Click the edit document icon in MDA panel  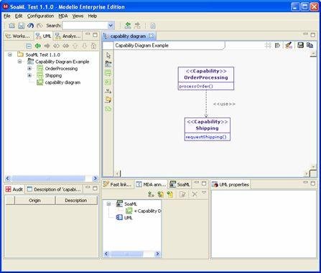click(182, 194)
